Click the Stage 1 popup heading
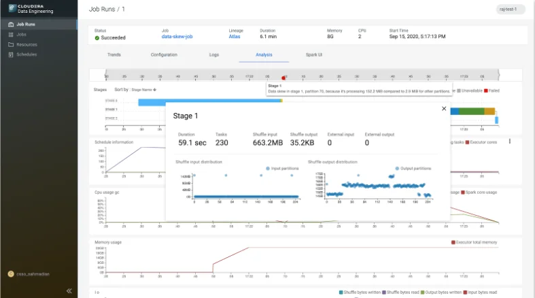This screenshot has height=298, width=535. (x=186, y=116)
